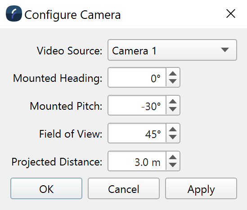This screenshot has width=247, height=210.
Task: Decrease Field of View with down arrow
Action: (x=173, y=137)
